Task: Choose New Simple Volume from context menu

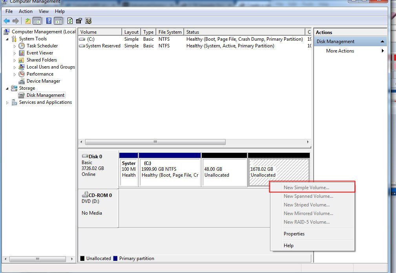Action: click(x=312, y=188)
